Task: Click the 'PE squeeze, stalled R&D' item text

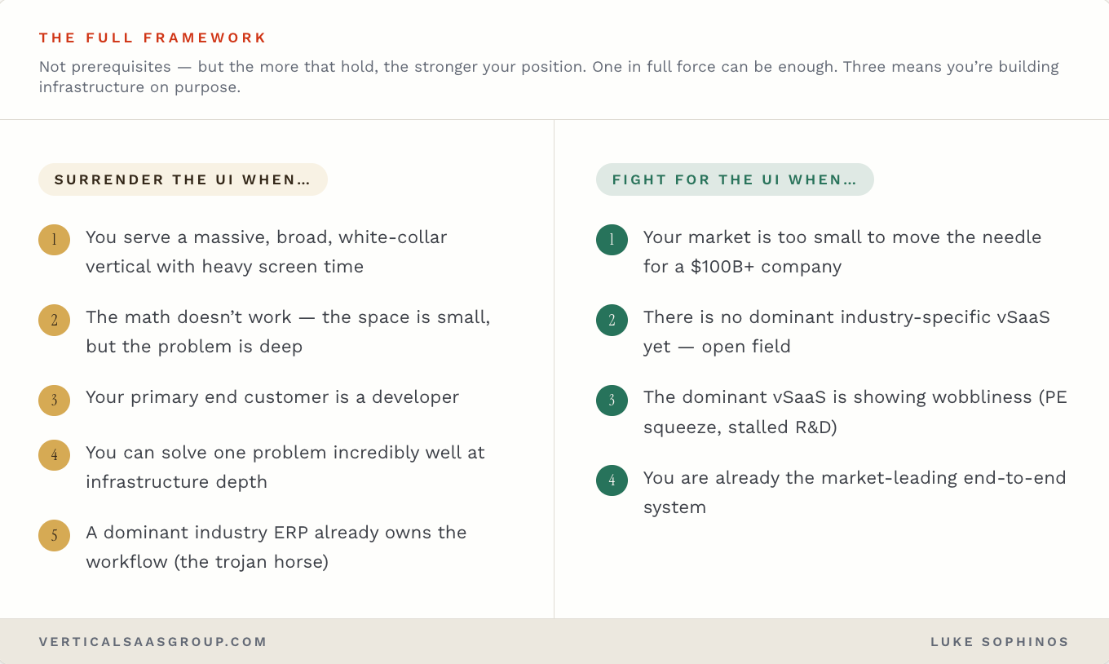Action: pos(855,412)
